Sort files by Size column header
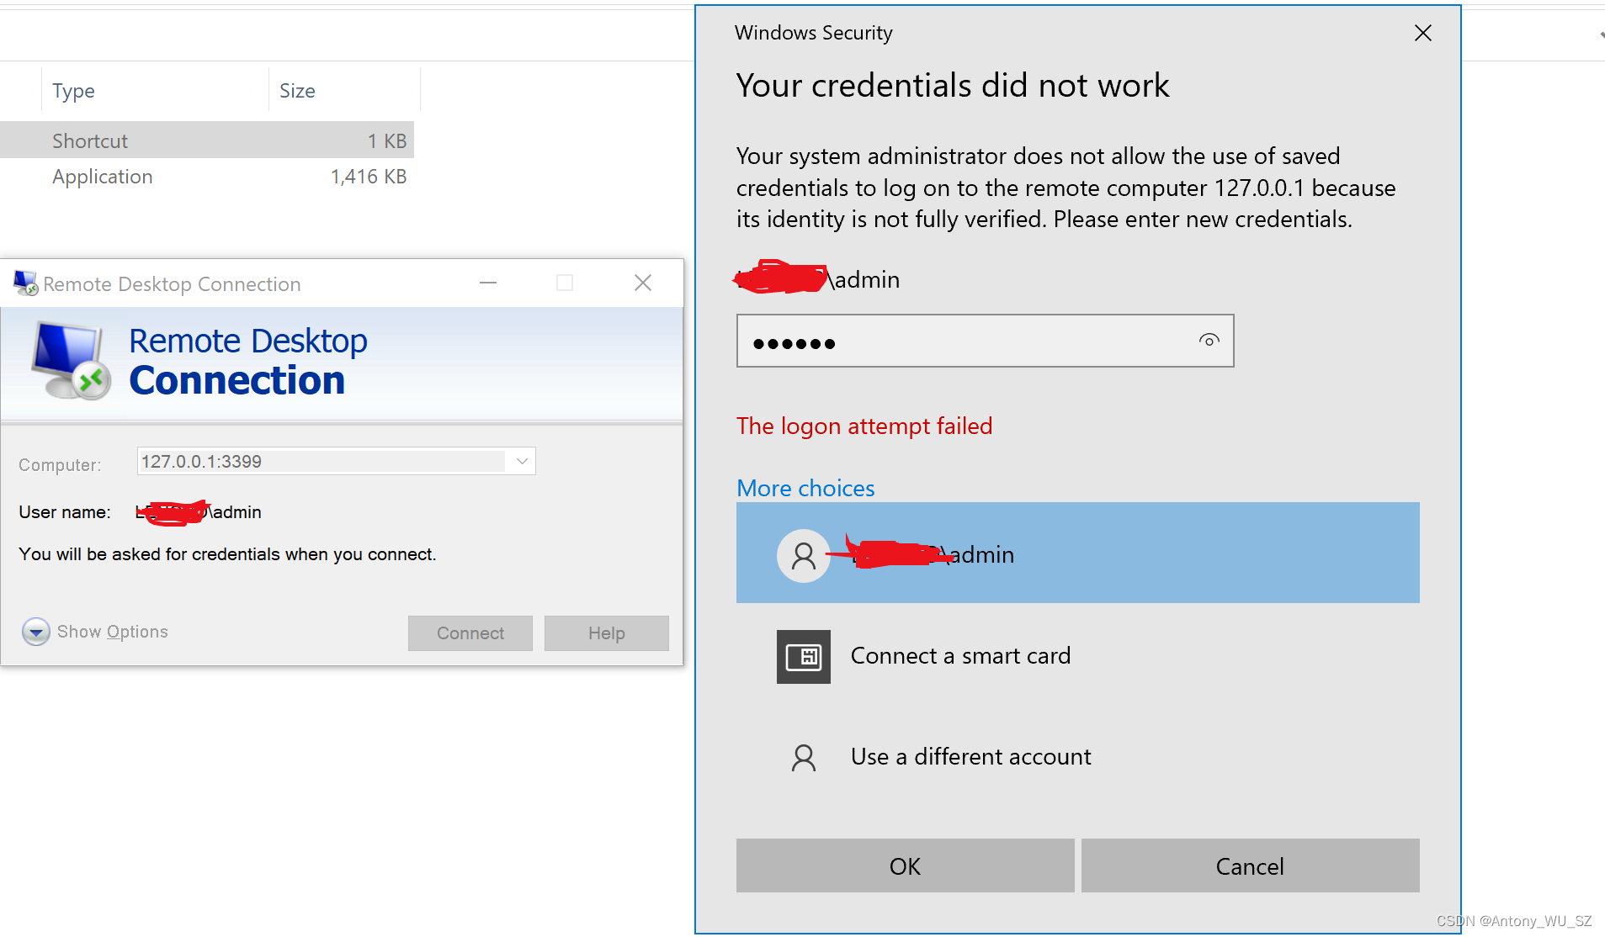This screenshot has height=937, width=1605. [x=344, y=90]
